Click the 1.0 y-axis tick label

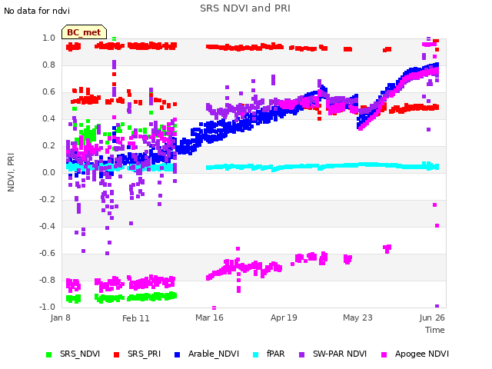pyautogui.click(x=48, y=38)
